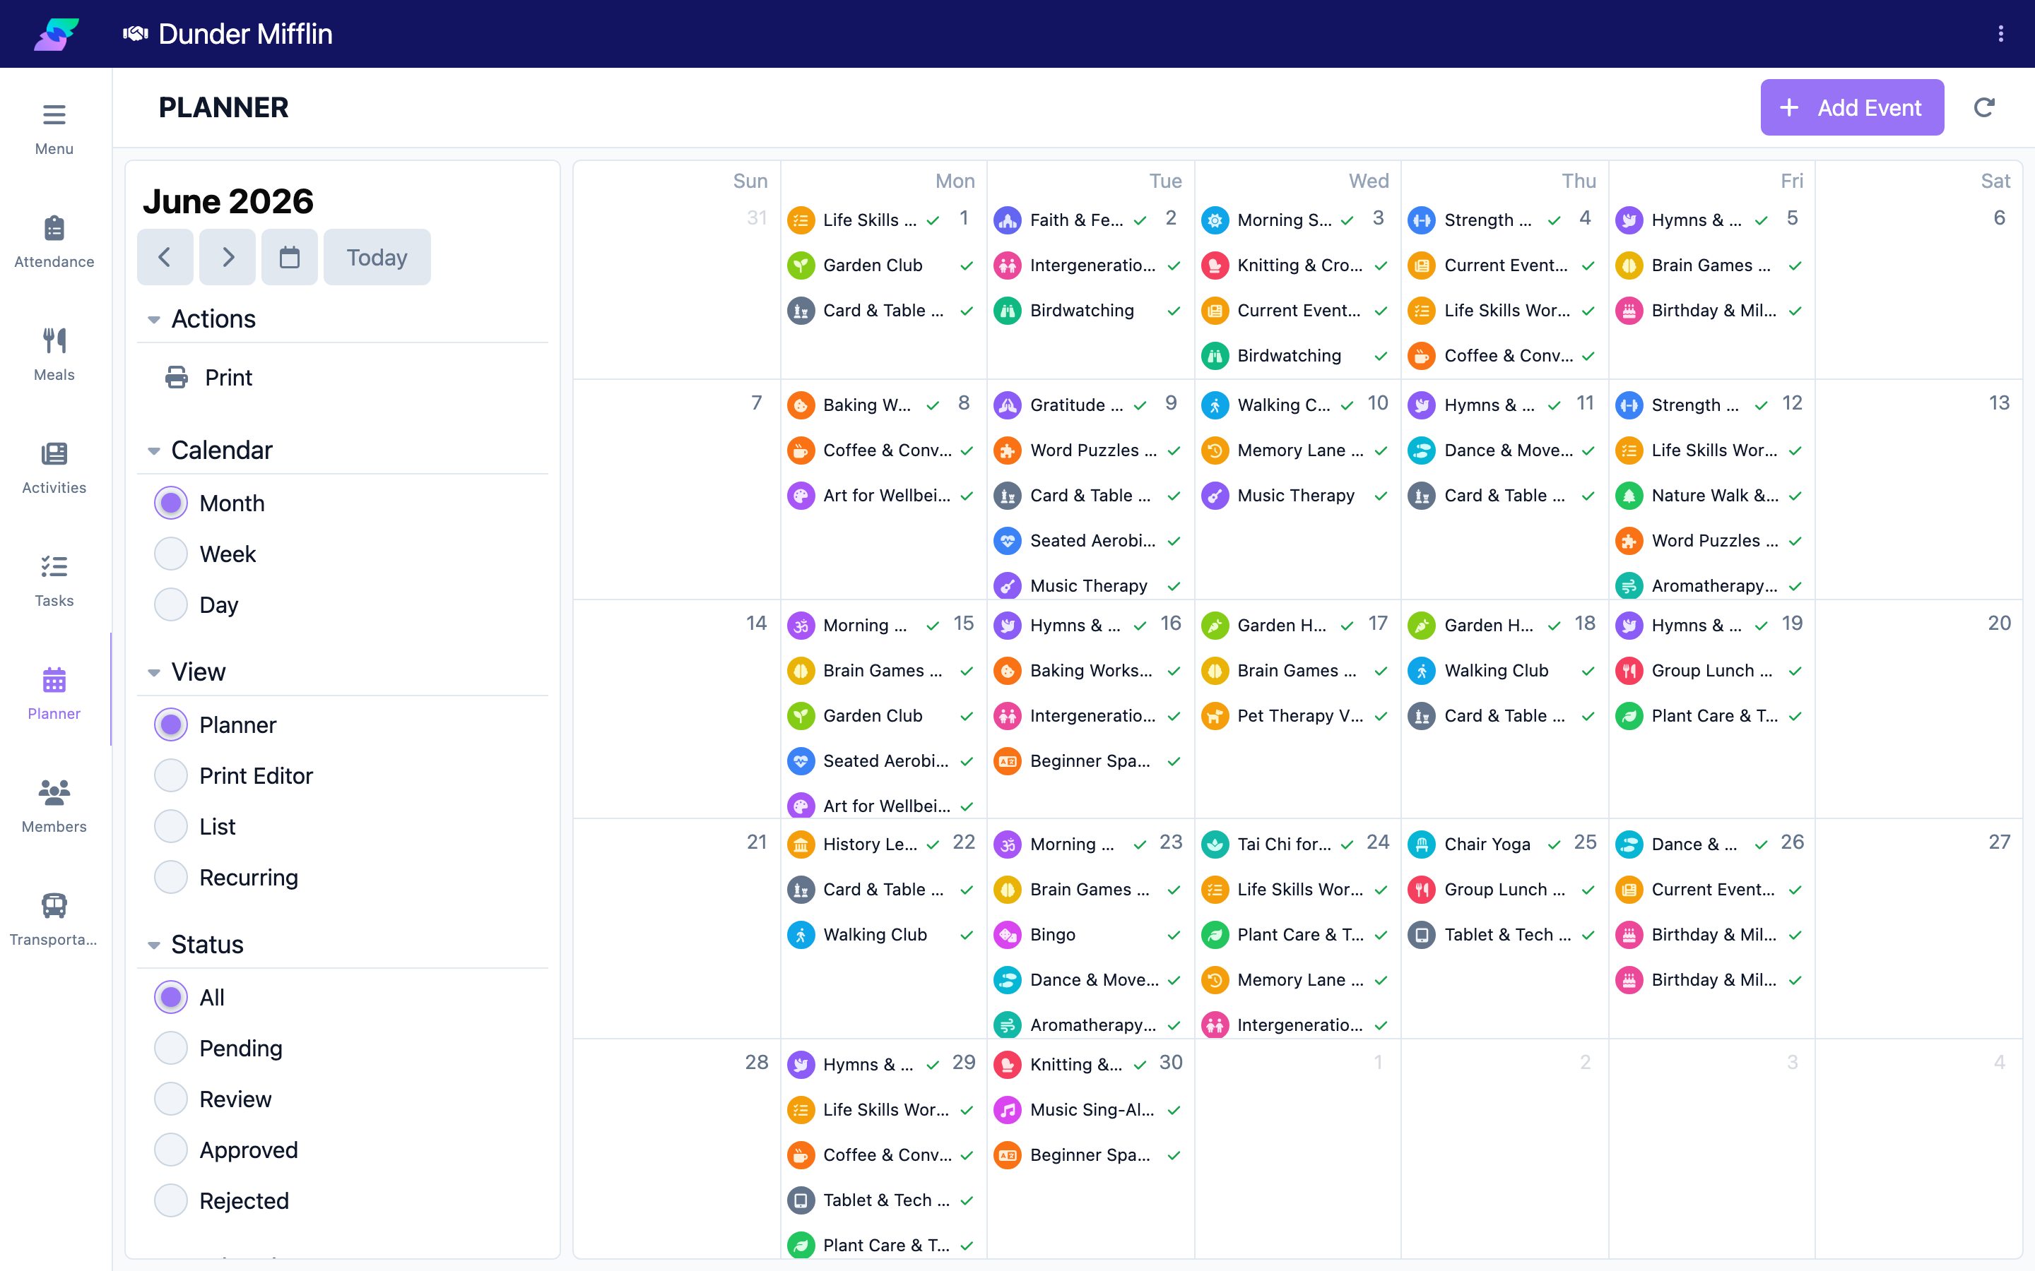Go to next month arrow

click(x=228, y=257)
